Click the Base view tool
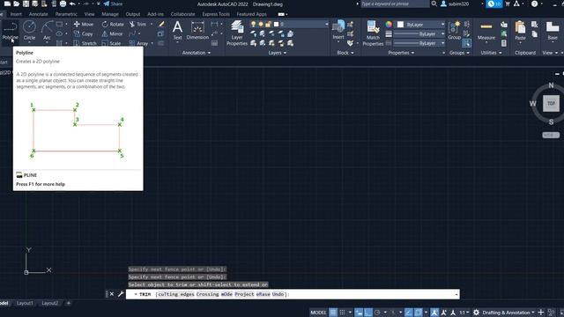This screenshot has width=564, height=317. [553, 31]
